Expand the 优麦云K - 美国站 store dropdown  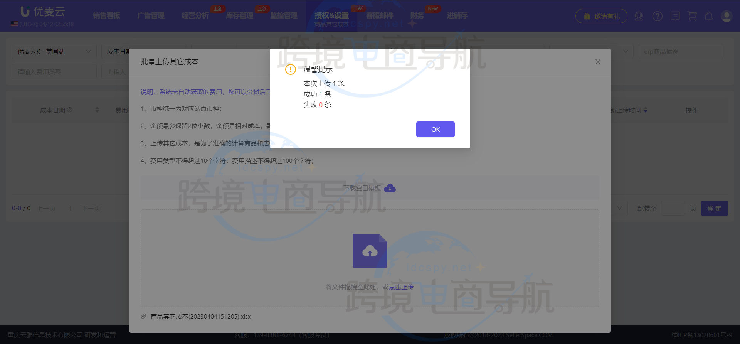point(54,51)
